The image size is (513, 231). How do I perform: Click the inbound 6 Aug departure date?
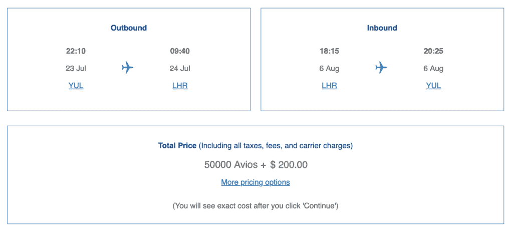coord(329,69)
